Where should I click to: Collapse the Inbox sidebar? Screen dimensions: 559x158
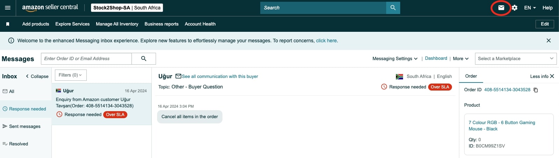click(x=37, y=76)
